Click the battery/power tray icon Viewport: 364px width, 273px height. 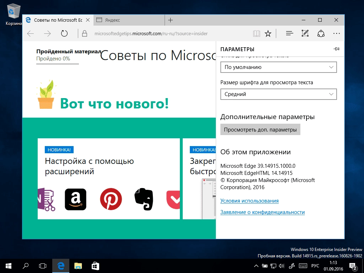[x=264, y=266]
